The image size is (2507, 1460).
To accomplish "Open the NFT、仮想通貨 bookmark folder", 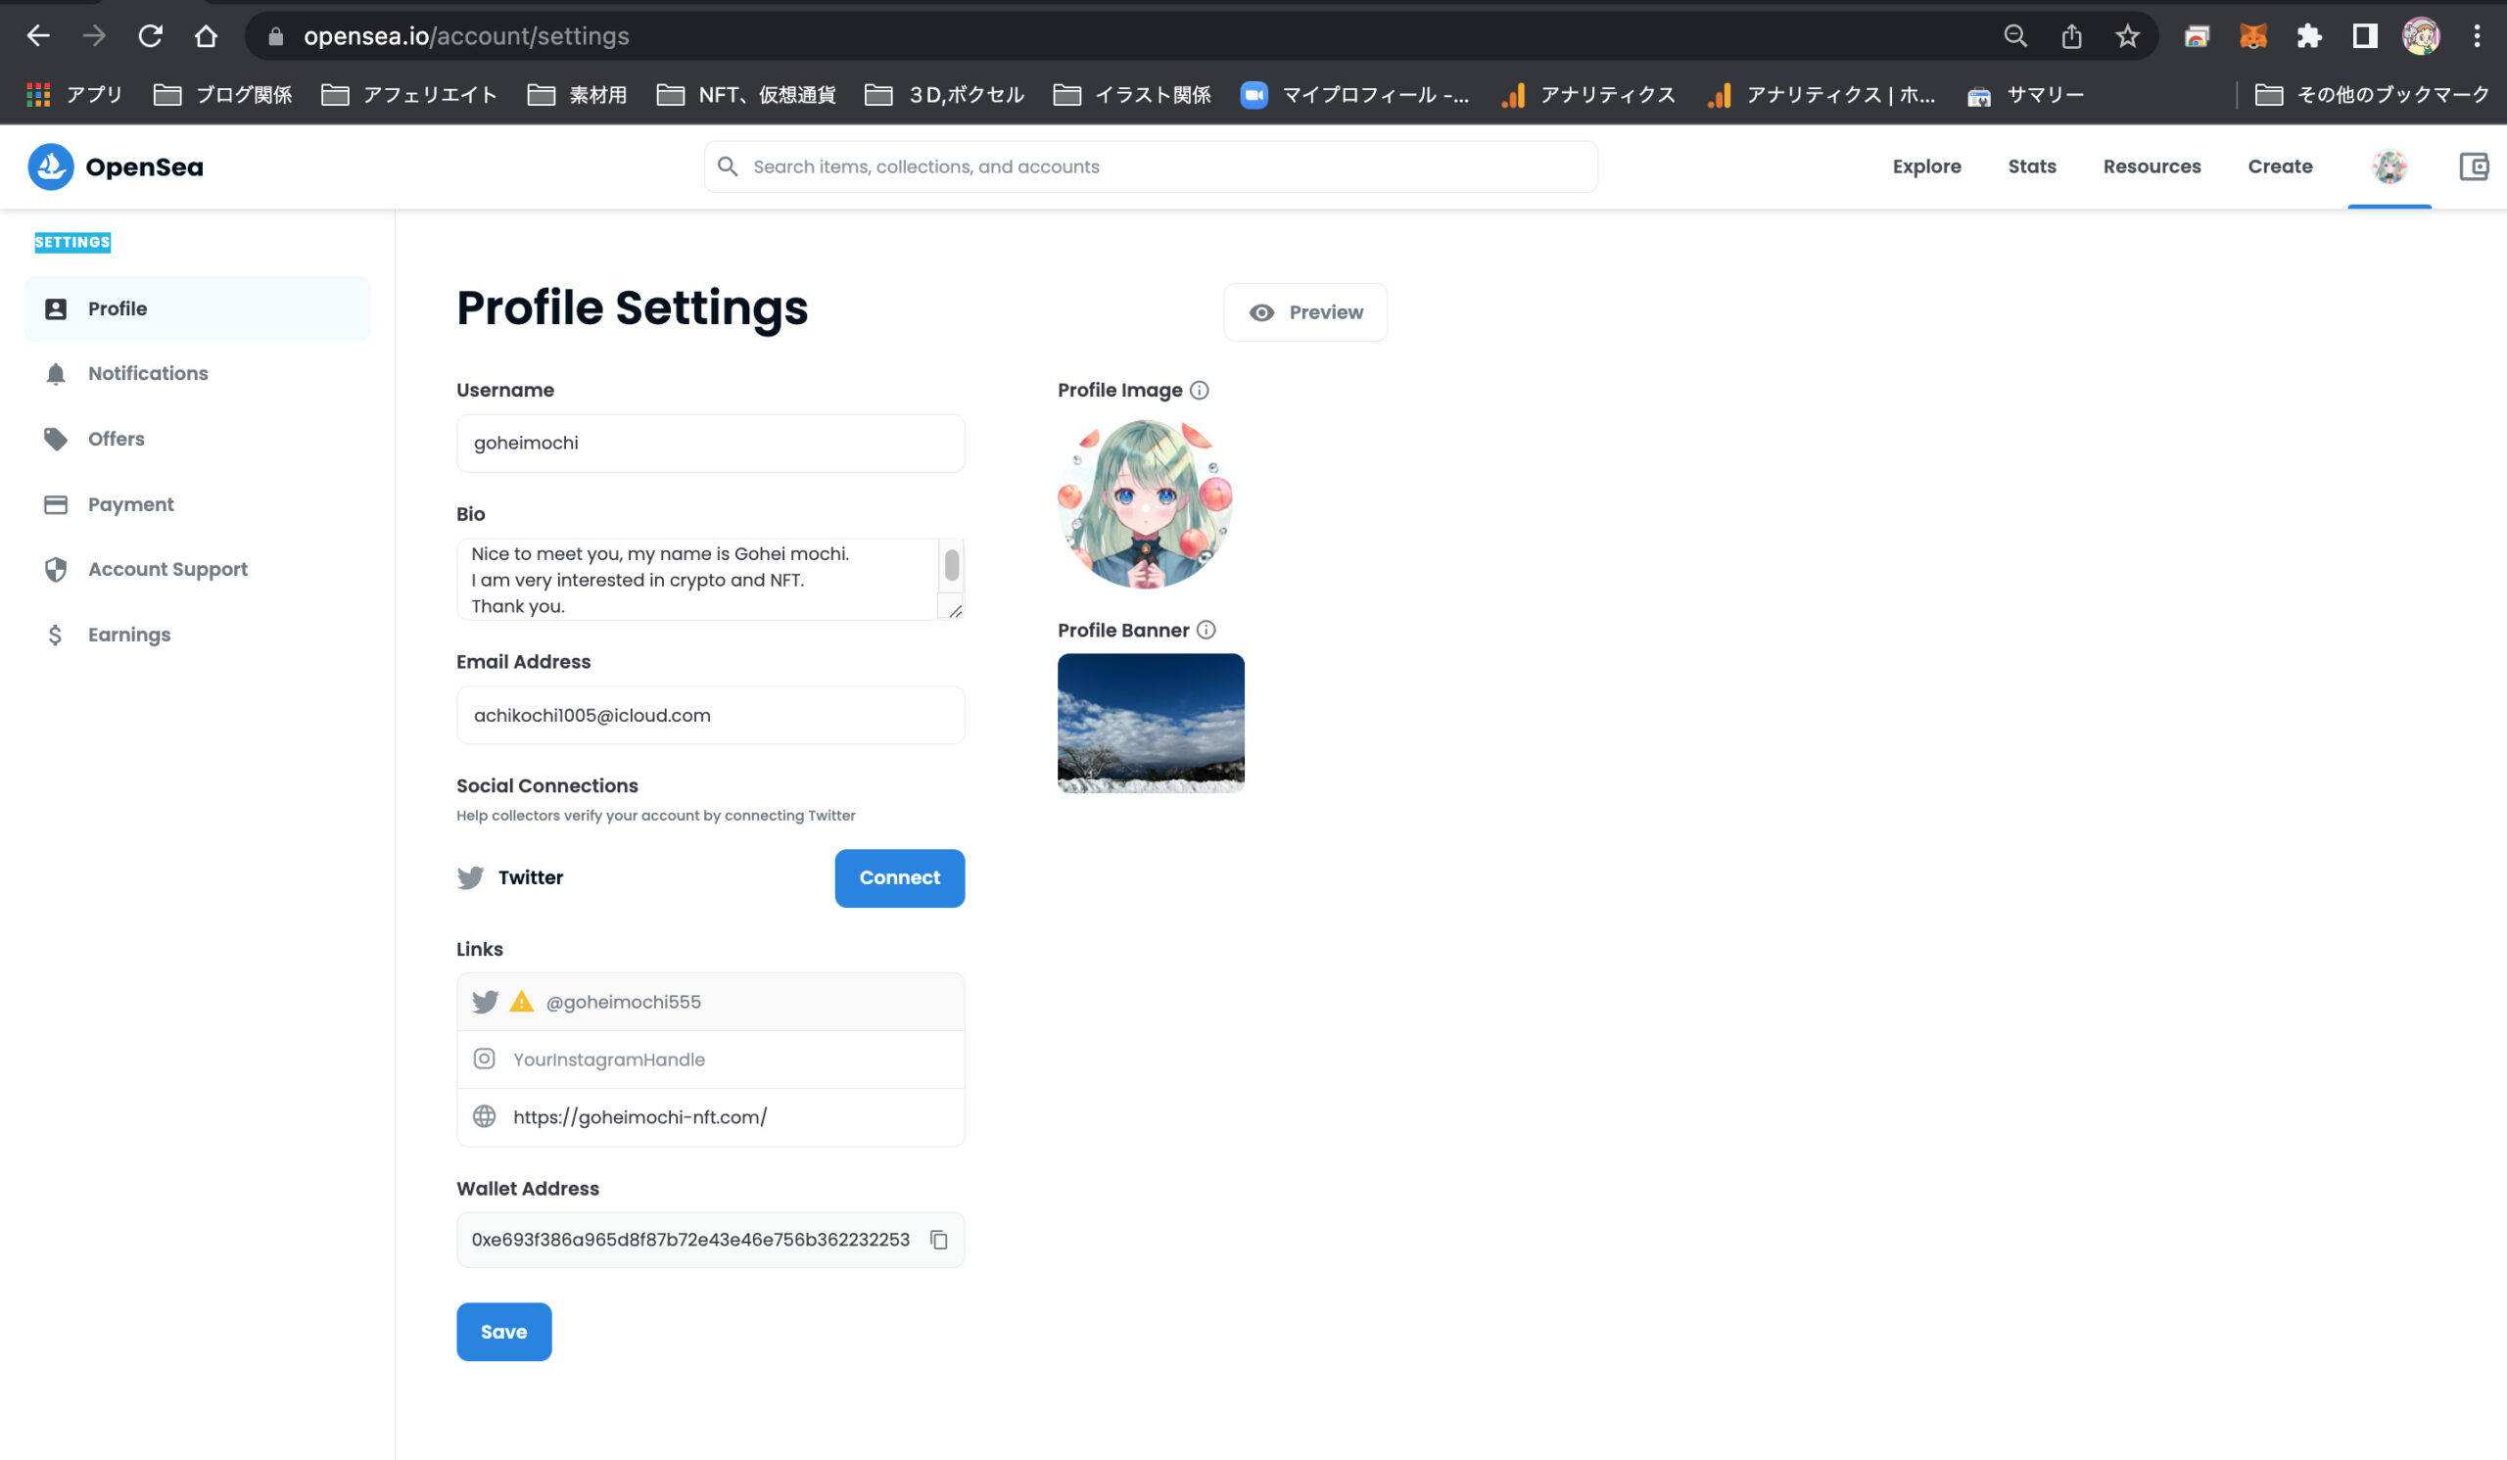I will 746,94.
